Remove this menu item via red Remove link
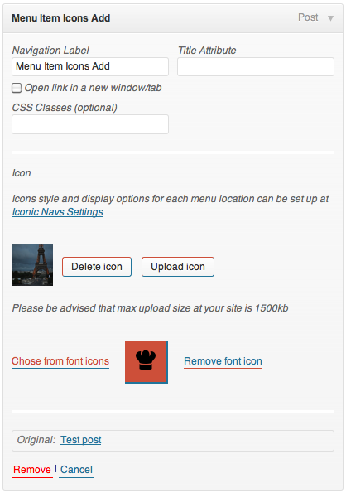This screenshot has height=493, width=346. pos(32,470)
